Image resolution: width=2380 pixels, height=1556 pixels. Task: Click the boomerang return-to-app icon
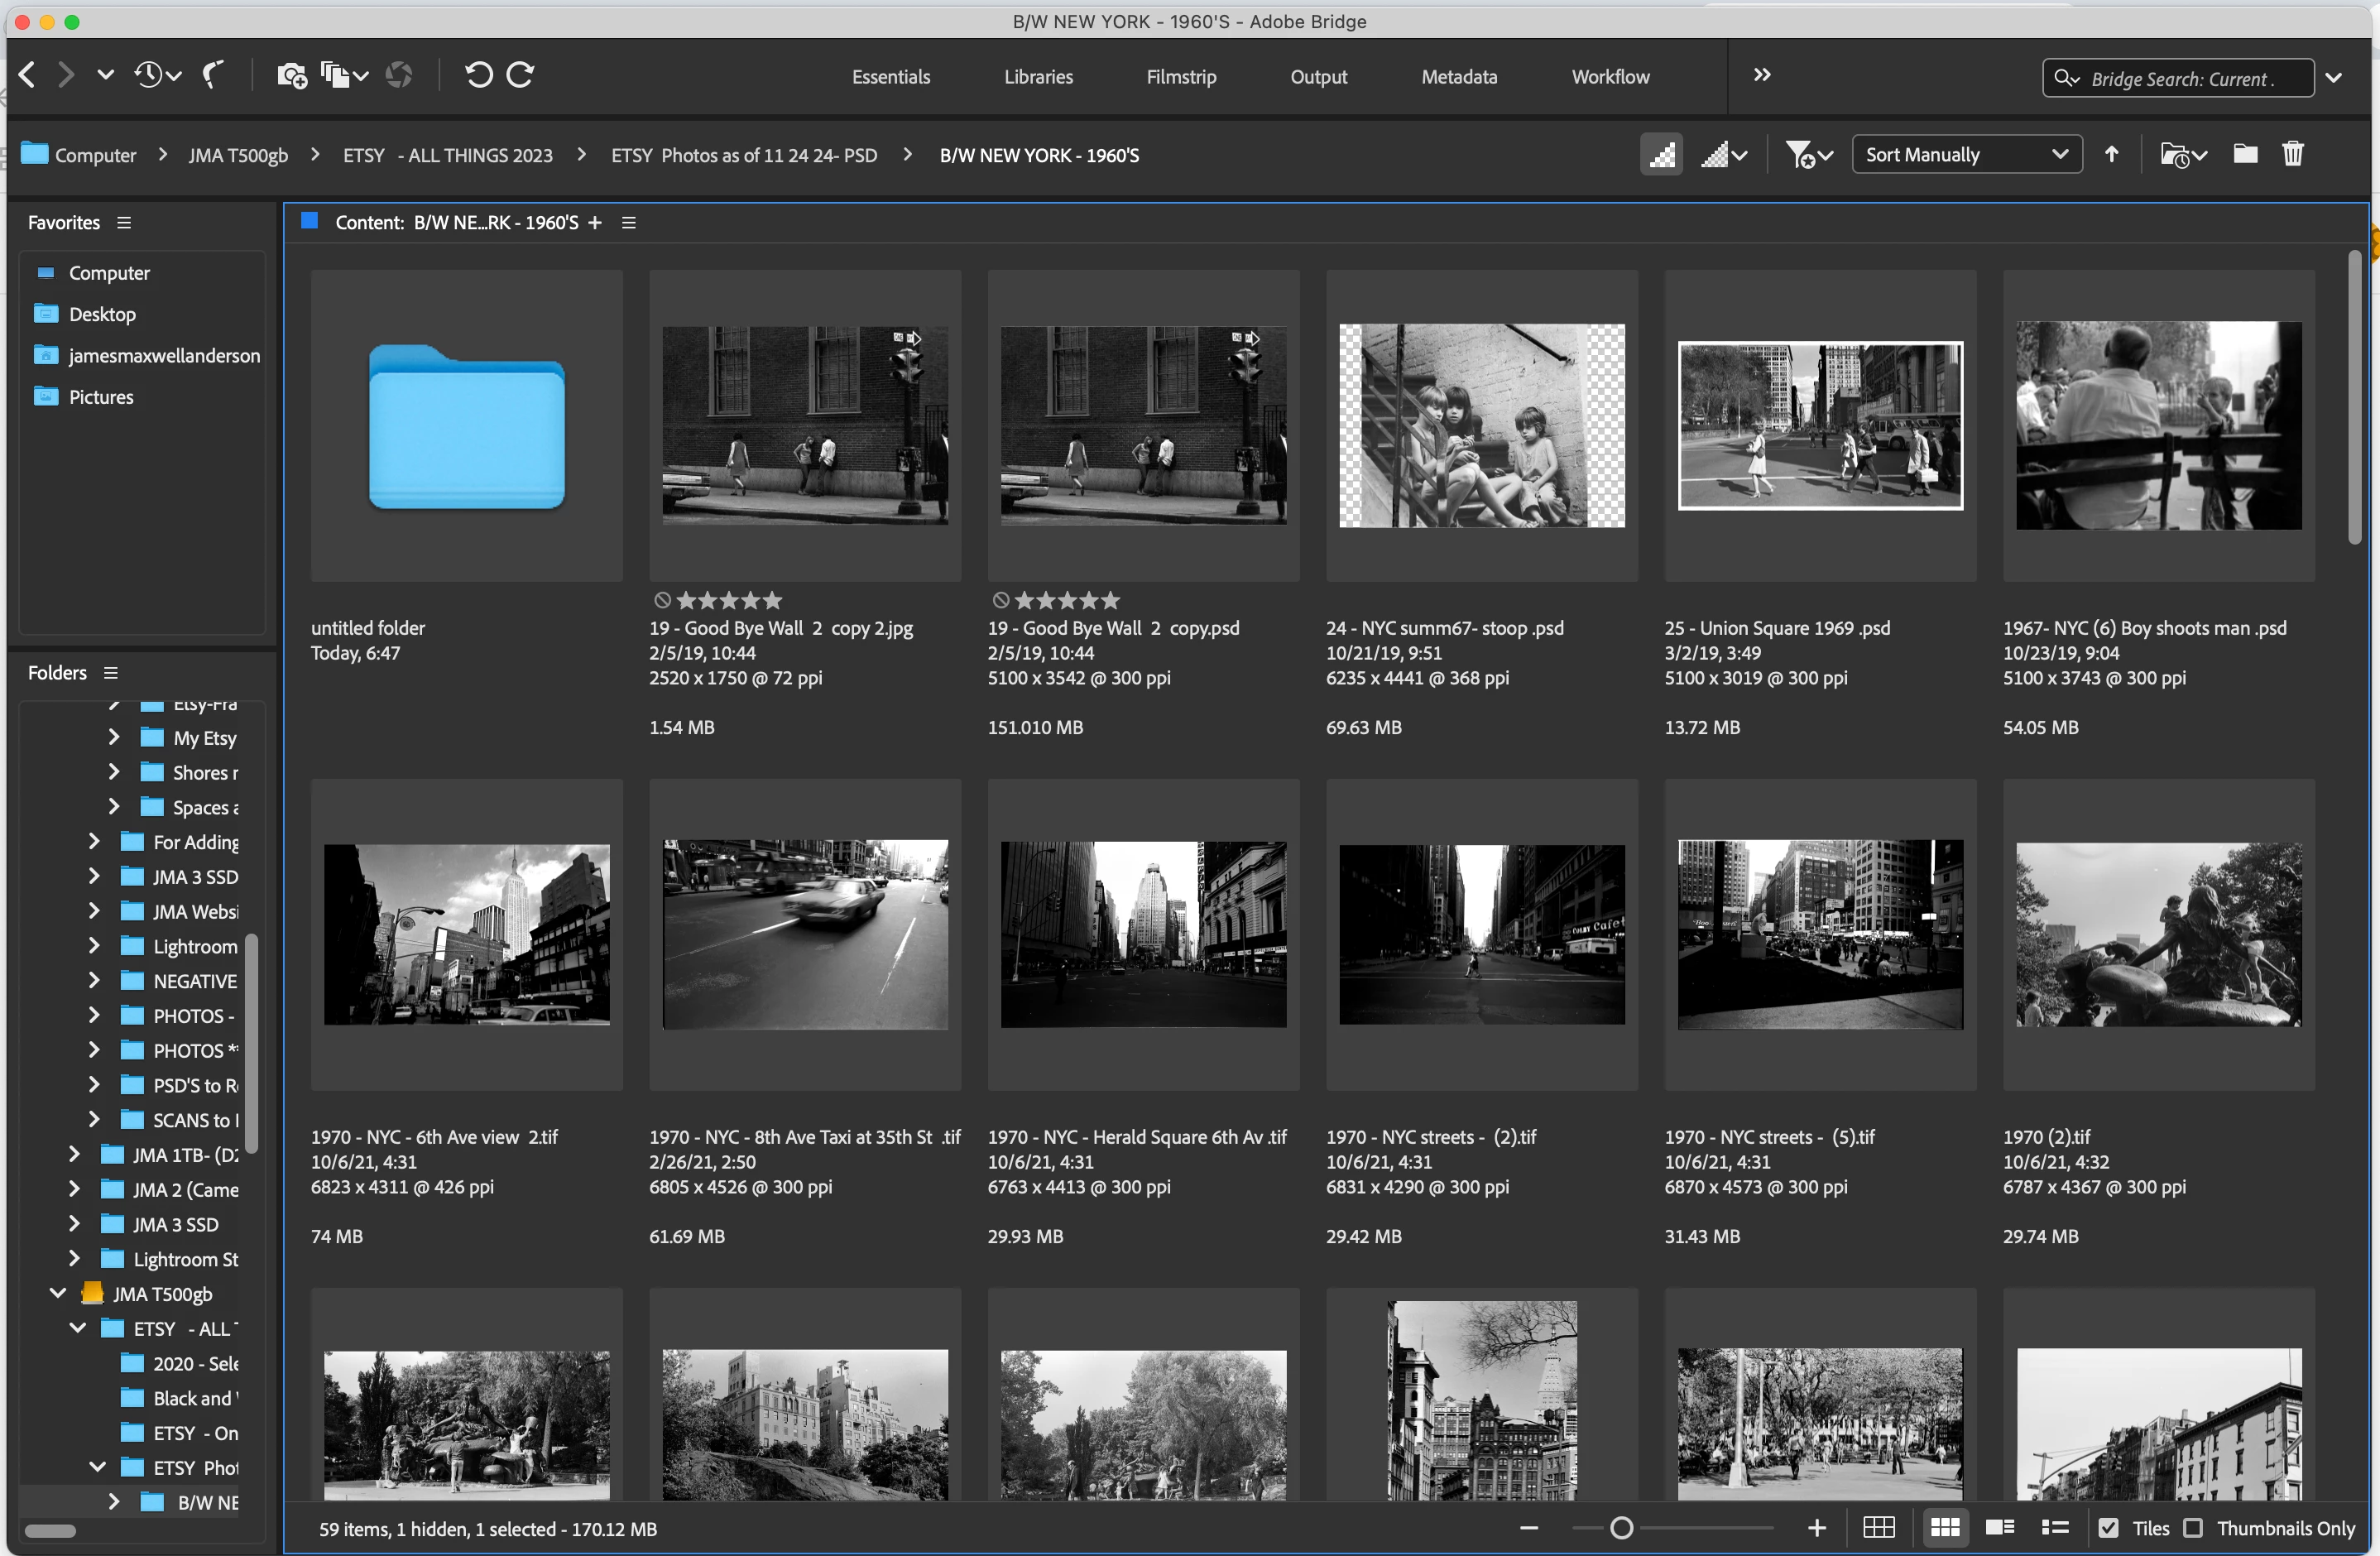tap(213, 75)
